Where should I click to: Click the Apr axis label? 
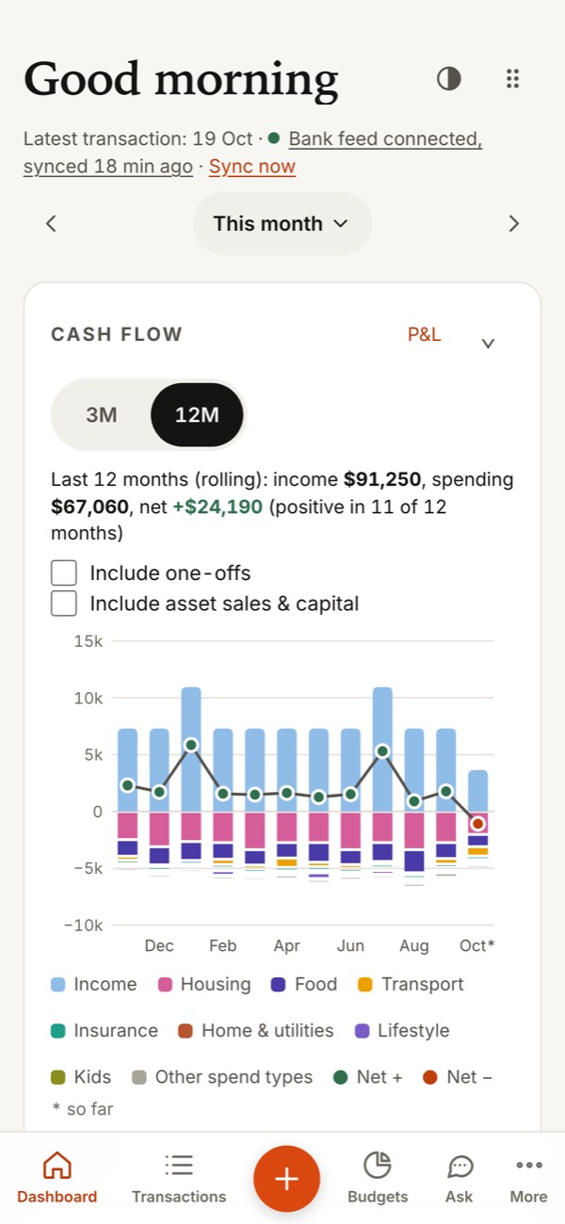click(287, 945)
